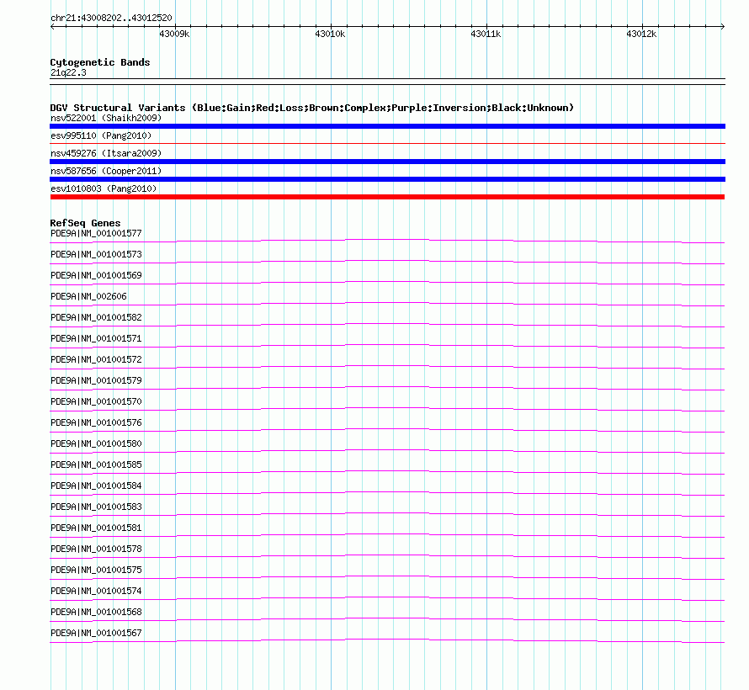
Task: Click the 43010k ruler tick label
Action: coord(330,34)
